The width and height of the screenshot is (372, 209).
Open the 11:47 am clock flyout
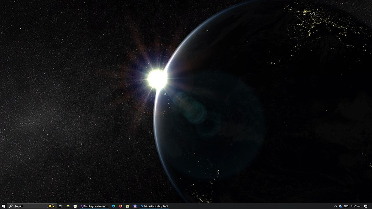[x=356, y=206]
